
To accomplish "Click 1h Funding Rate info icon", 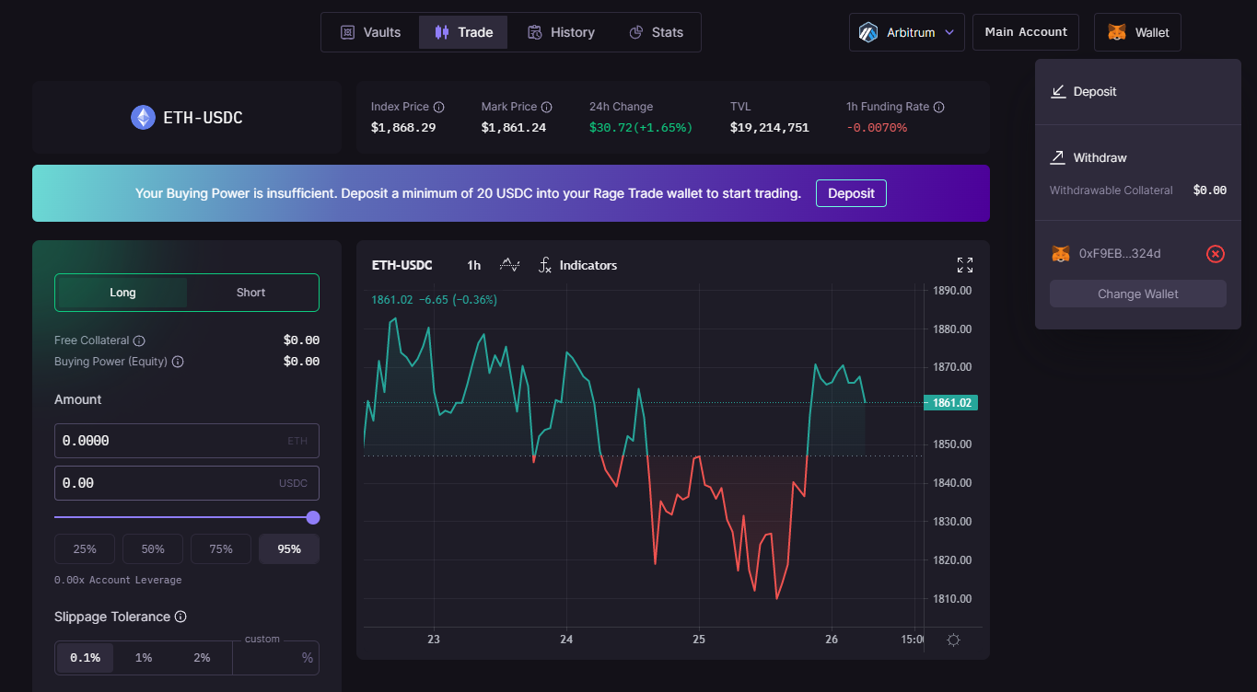I will pos(938,107).
